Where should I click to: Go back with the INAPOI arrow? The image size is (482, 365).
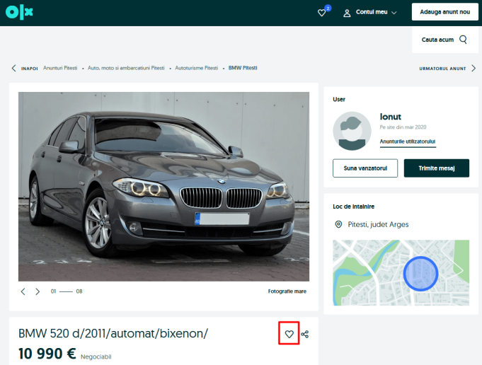pos(13,68)
